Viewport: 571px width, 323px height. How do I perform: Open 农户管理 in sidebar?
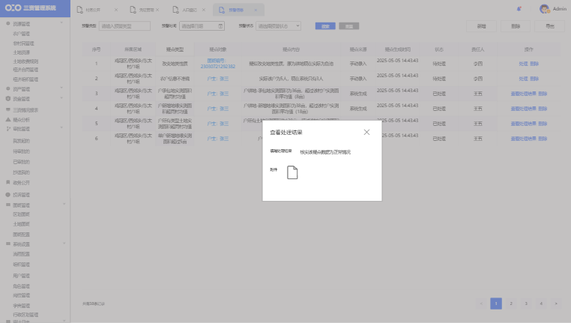point(22,34)
